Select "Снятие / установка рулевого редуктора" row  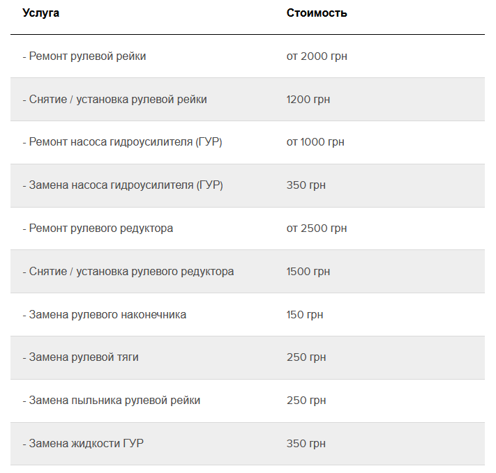click(128, 272)
